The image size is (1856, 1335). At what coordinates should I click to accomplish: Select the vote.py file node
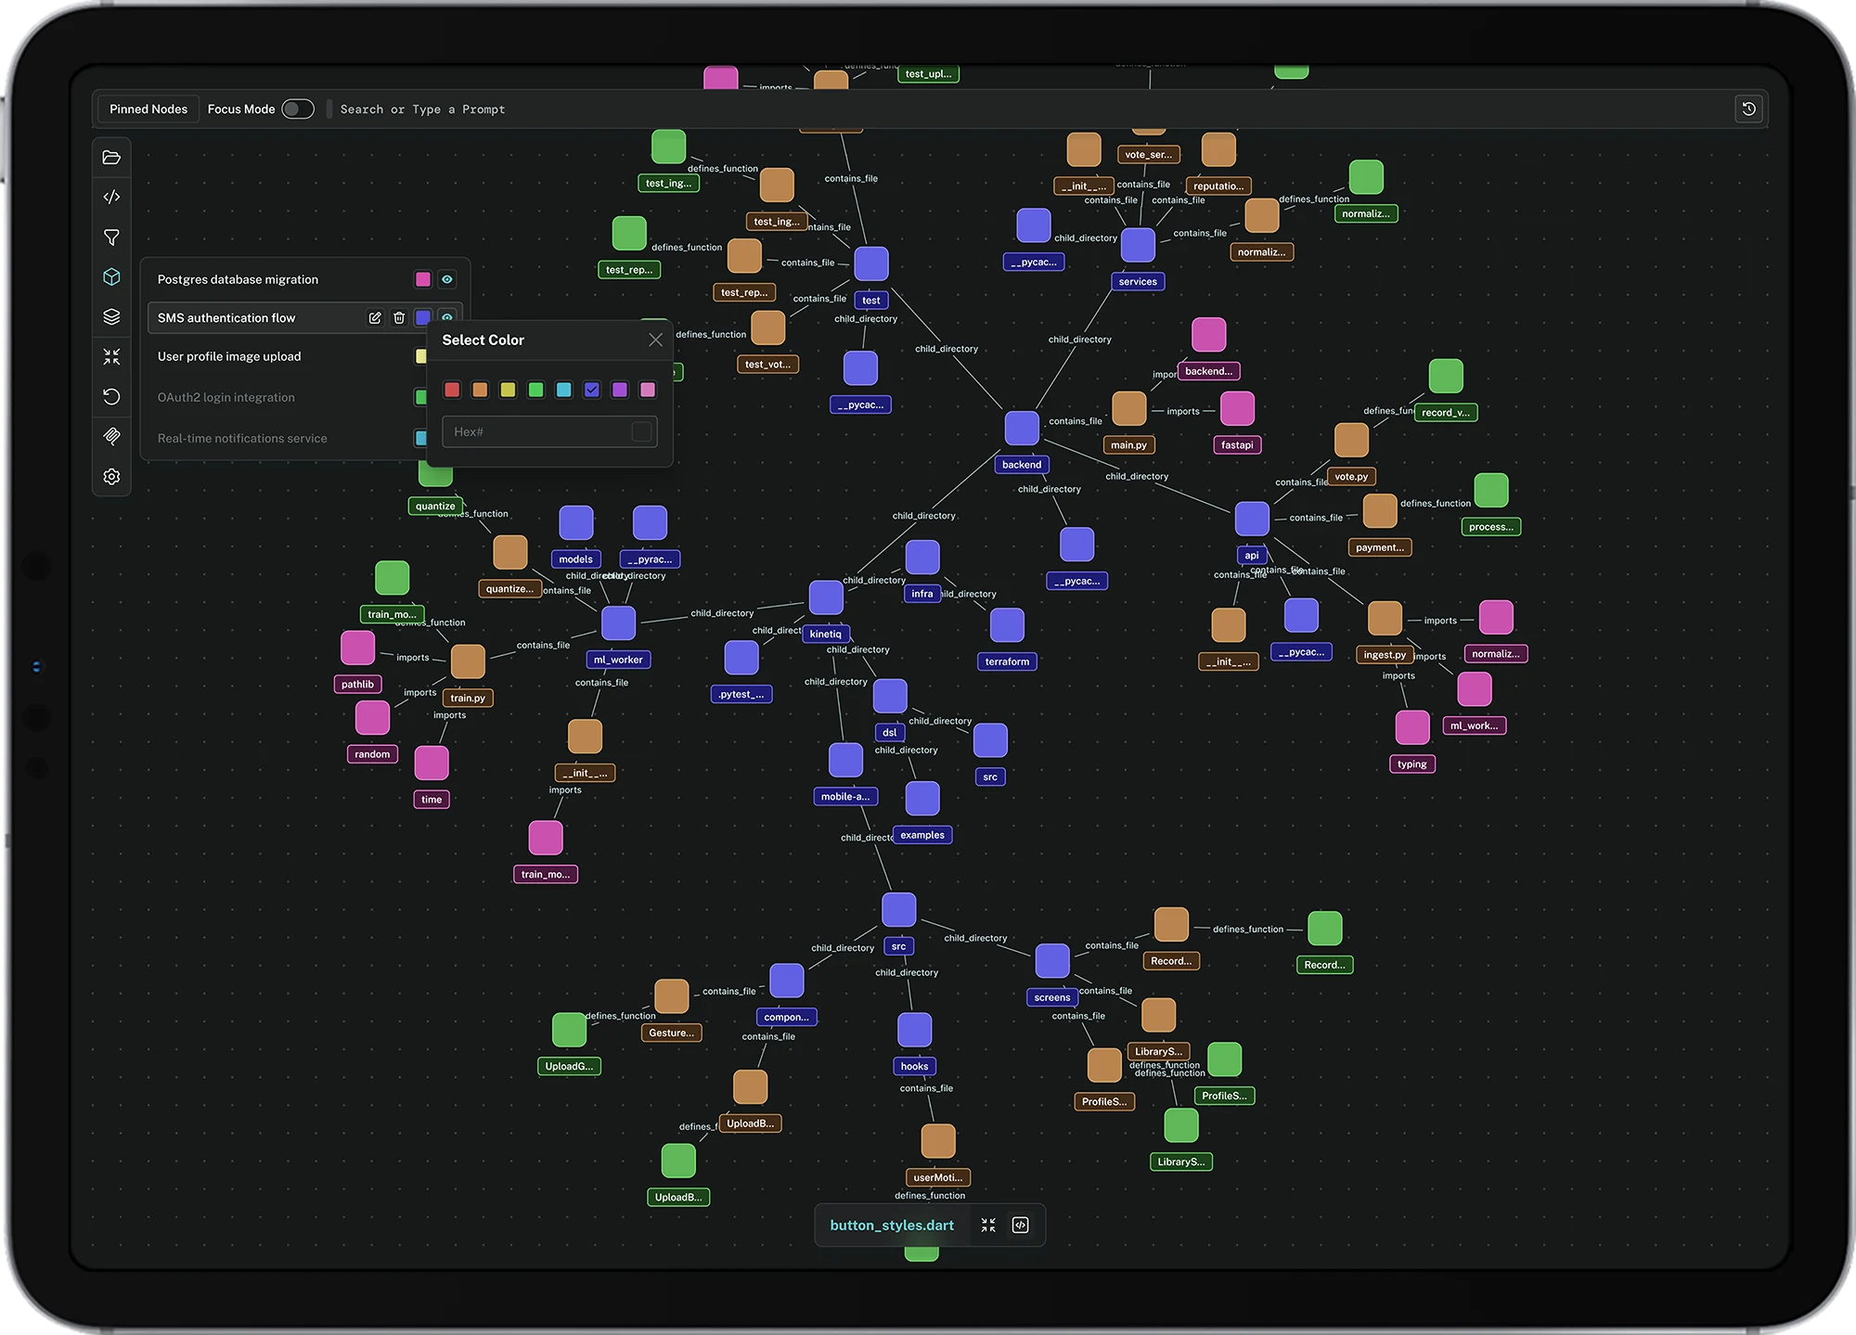1351,441
